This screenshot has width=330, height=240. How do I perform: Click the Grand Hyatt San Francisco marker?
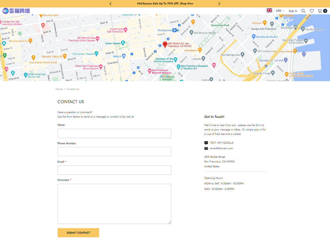(x=126, y=30)
